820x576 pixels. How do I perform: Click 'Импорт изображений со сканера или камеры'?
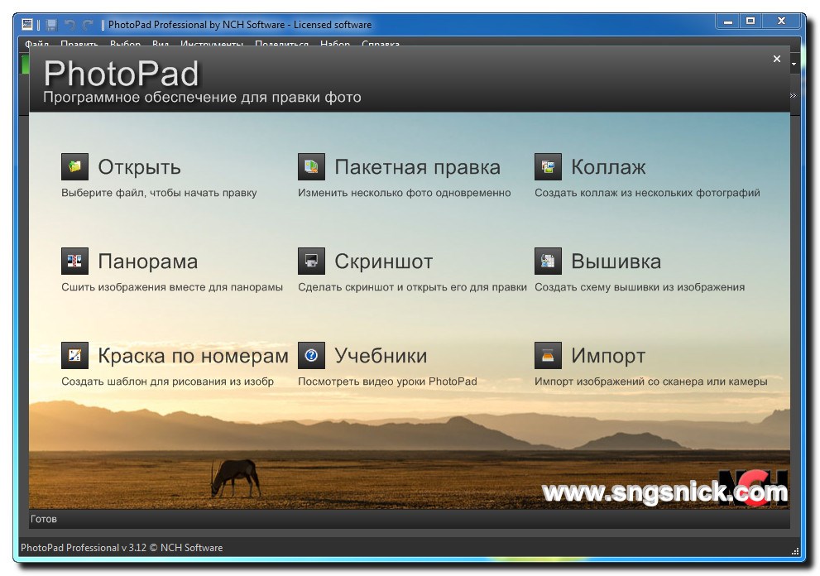click(x=651, y=381)
